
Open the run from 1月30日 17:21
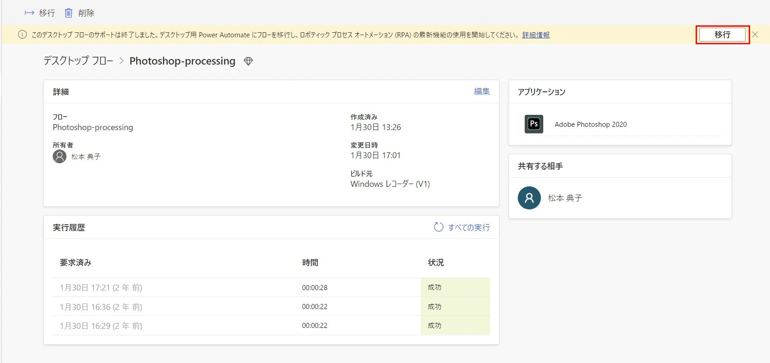[x=101, y=288]
